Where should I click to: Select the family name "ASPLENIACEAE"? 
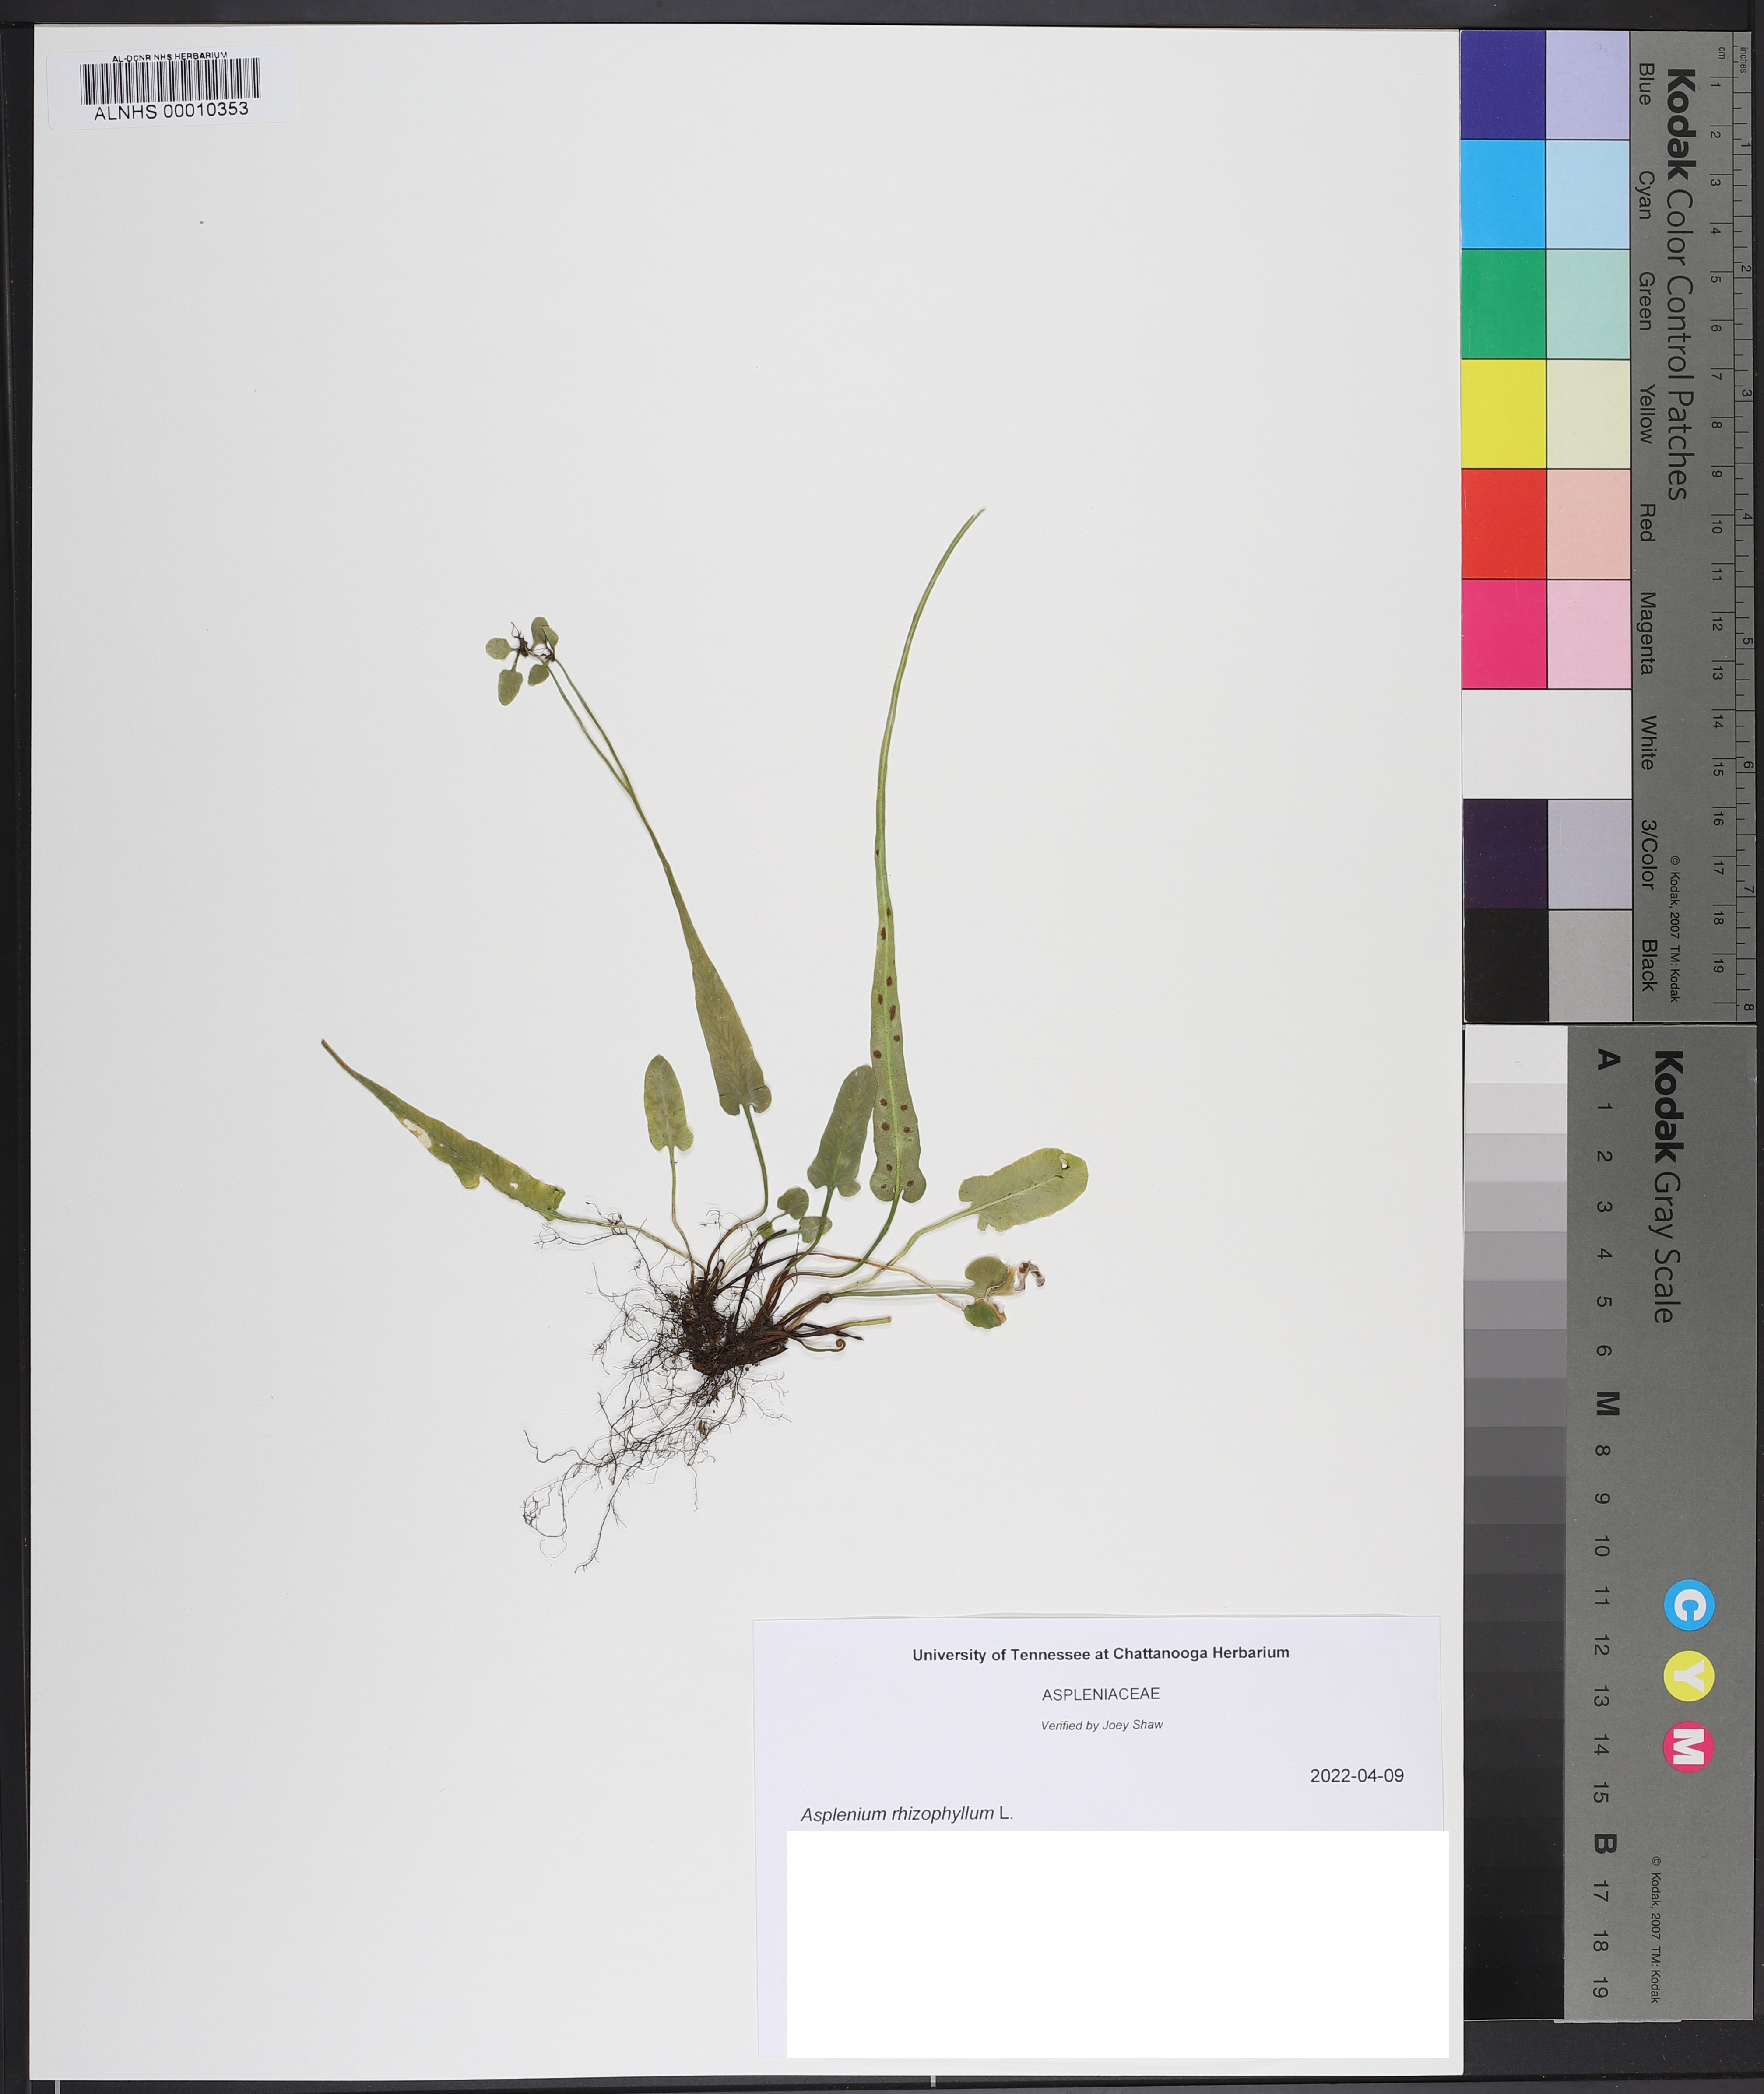pos(1100,1694)
